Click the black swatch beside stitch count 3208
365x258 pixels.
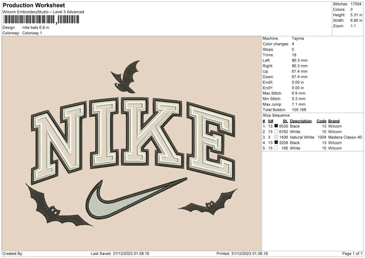coord(276,142)
